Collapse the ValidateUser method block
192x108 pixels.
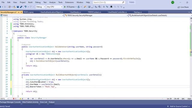click(12, 47)
